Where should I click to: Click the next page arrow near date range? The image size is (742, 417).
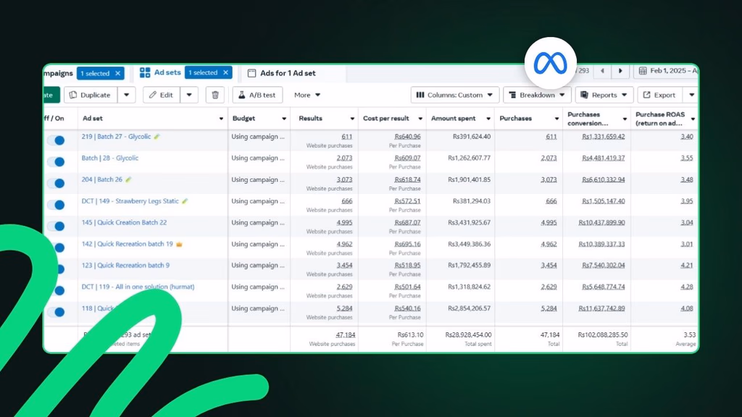[620, 71]
